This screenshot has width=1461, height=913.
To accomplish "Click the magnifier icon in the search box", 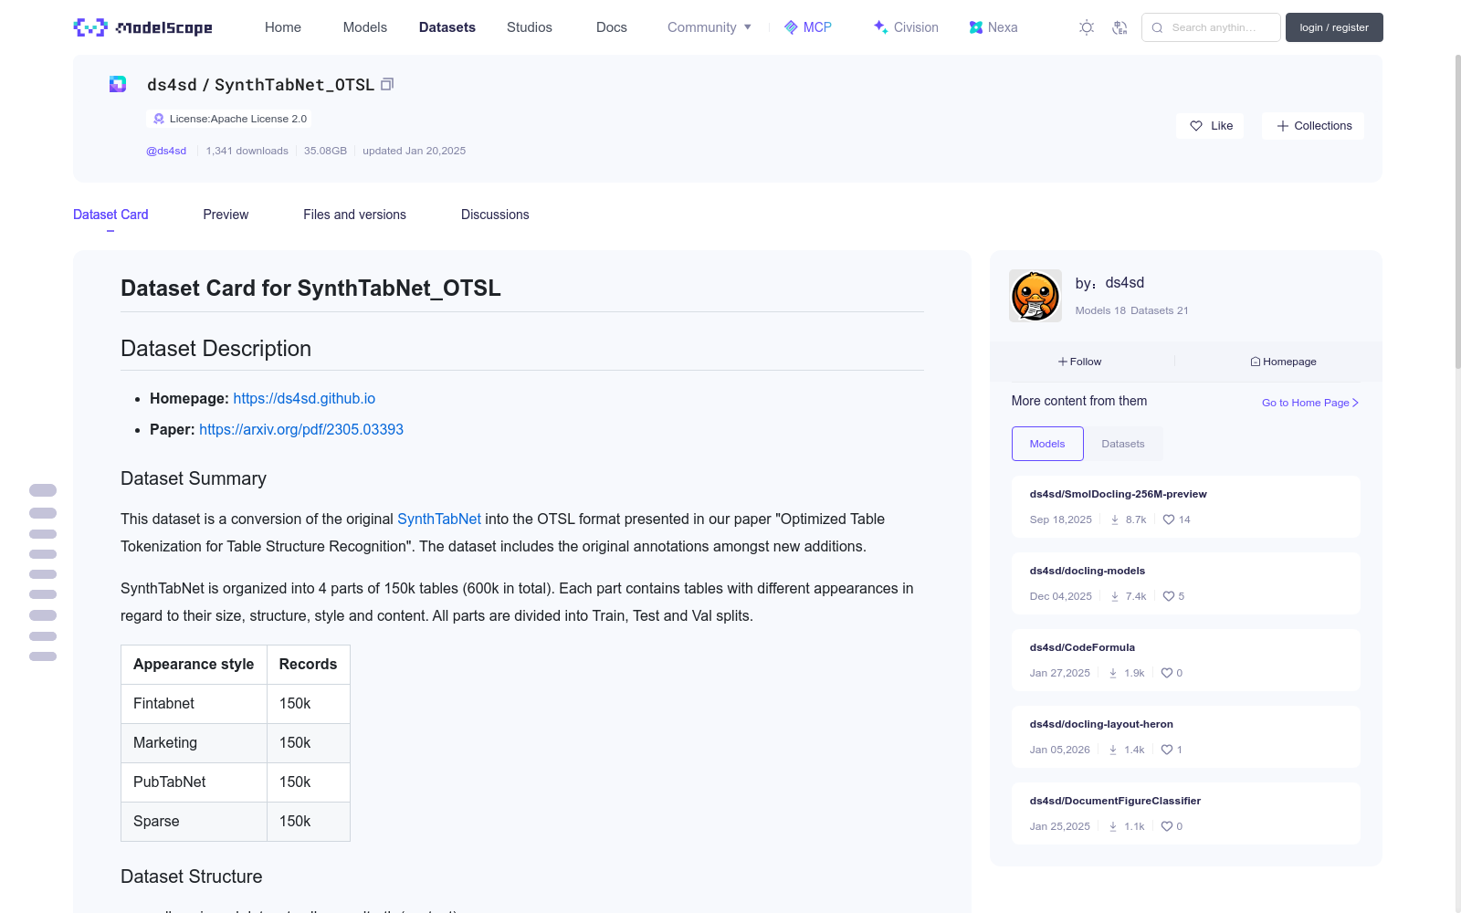I will [1157, 27].
